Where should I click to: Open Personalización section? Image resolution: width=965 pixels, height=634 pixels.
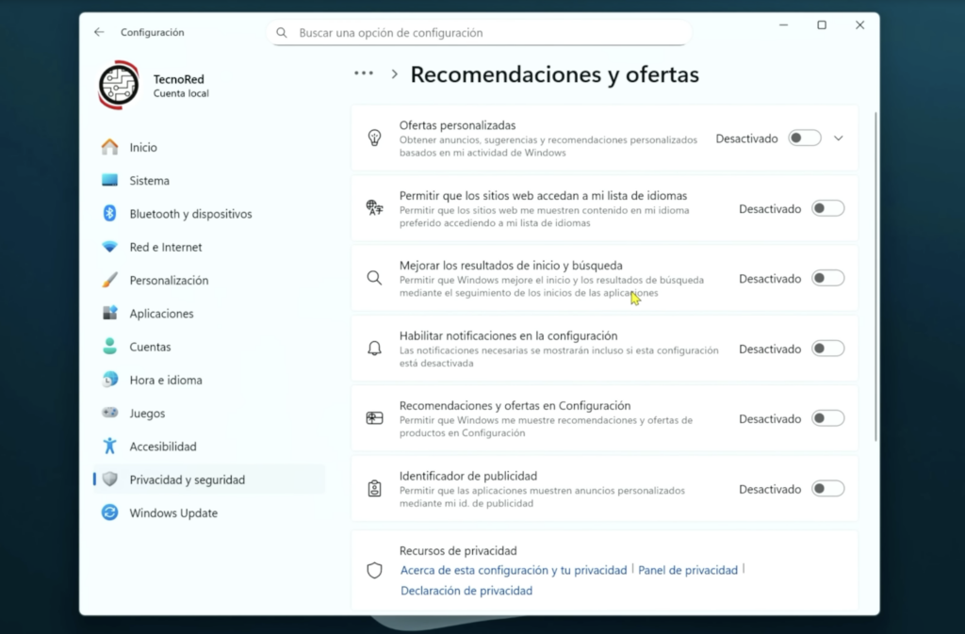coord(209,280)
